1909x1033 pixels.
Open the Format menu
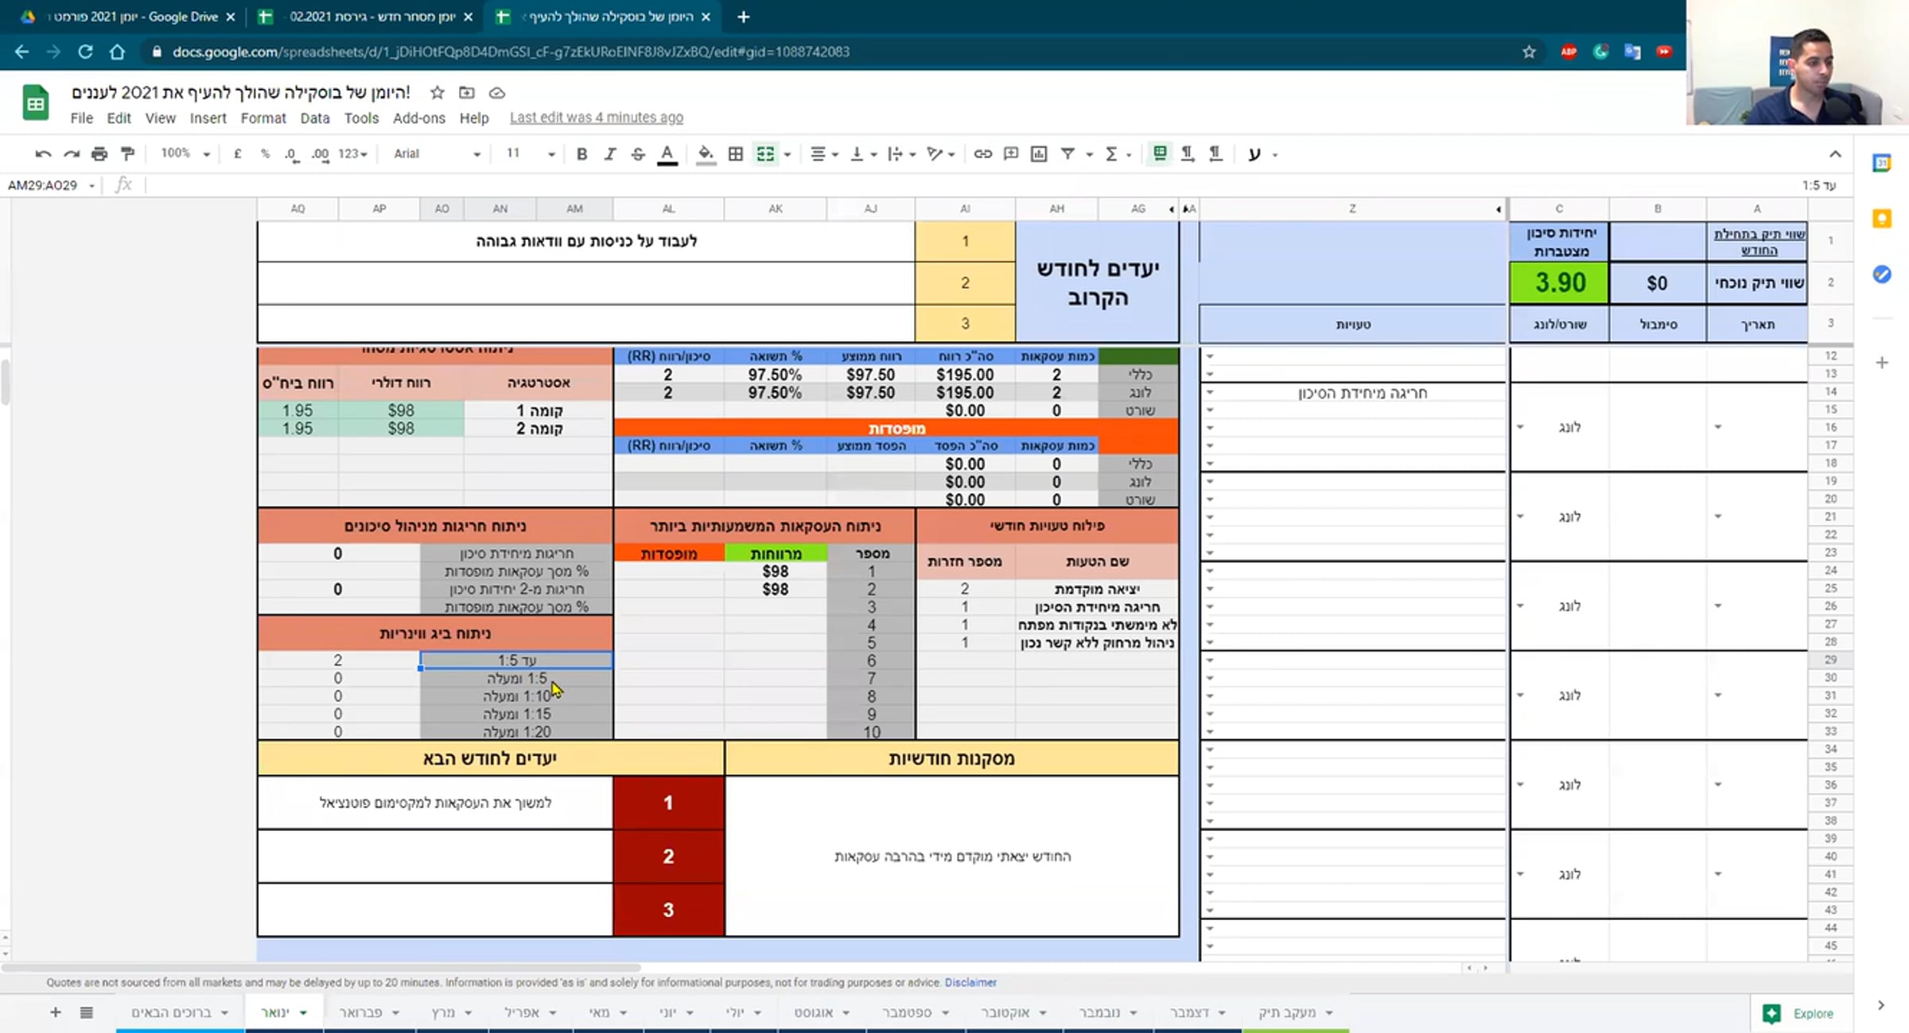pos(262,118)
